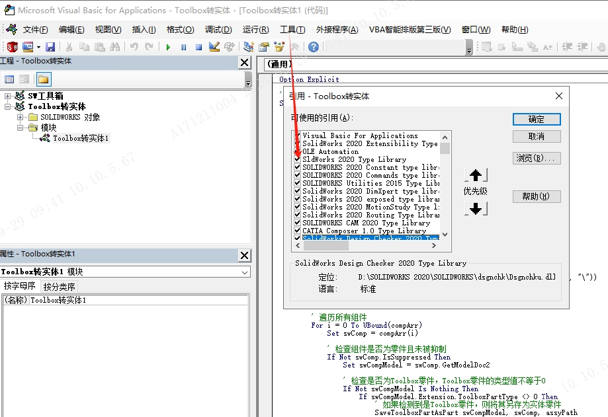Open the 外接程序(A) menu

[337, 30]
